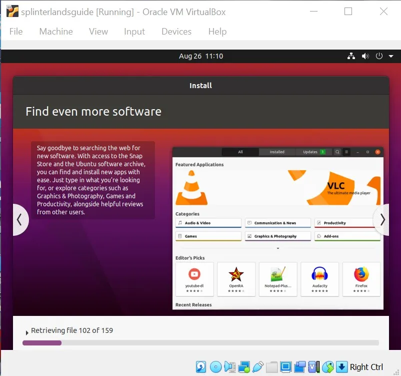
Task: Click the 'Featured Applications' heading
Action: [x=199, y=164]
